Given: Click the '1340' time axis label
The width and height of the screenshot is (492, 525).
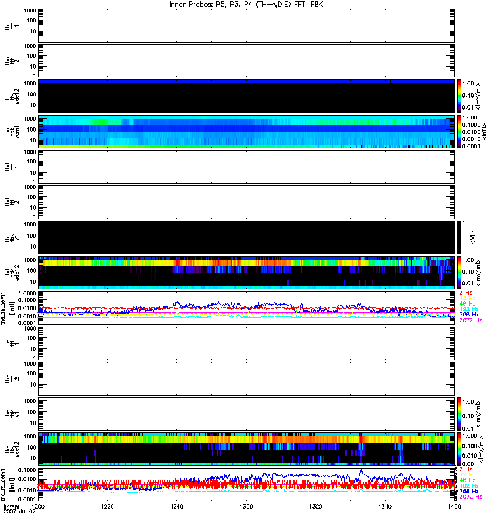Looking at the screenshot, I should (385, 507).
